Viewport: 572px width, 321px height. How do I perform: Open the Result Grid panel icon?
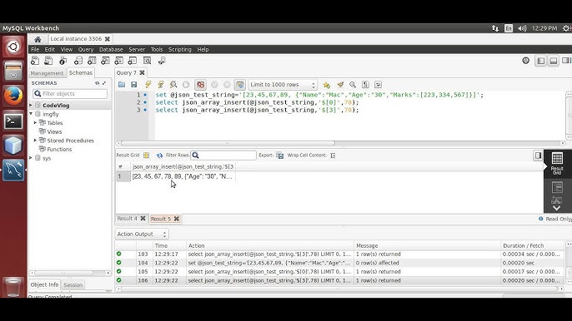(557, 163)
